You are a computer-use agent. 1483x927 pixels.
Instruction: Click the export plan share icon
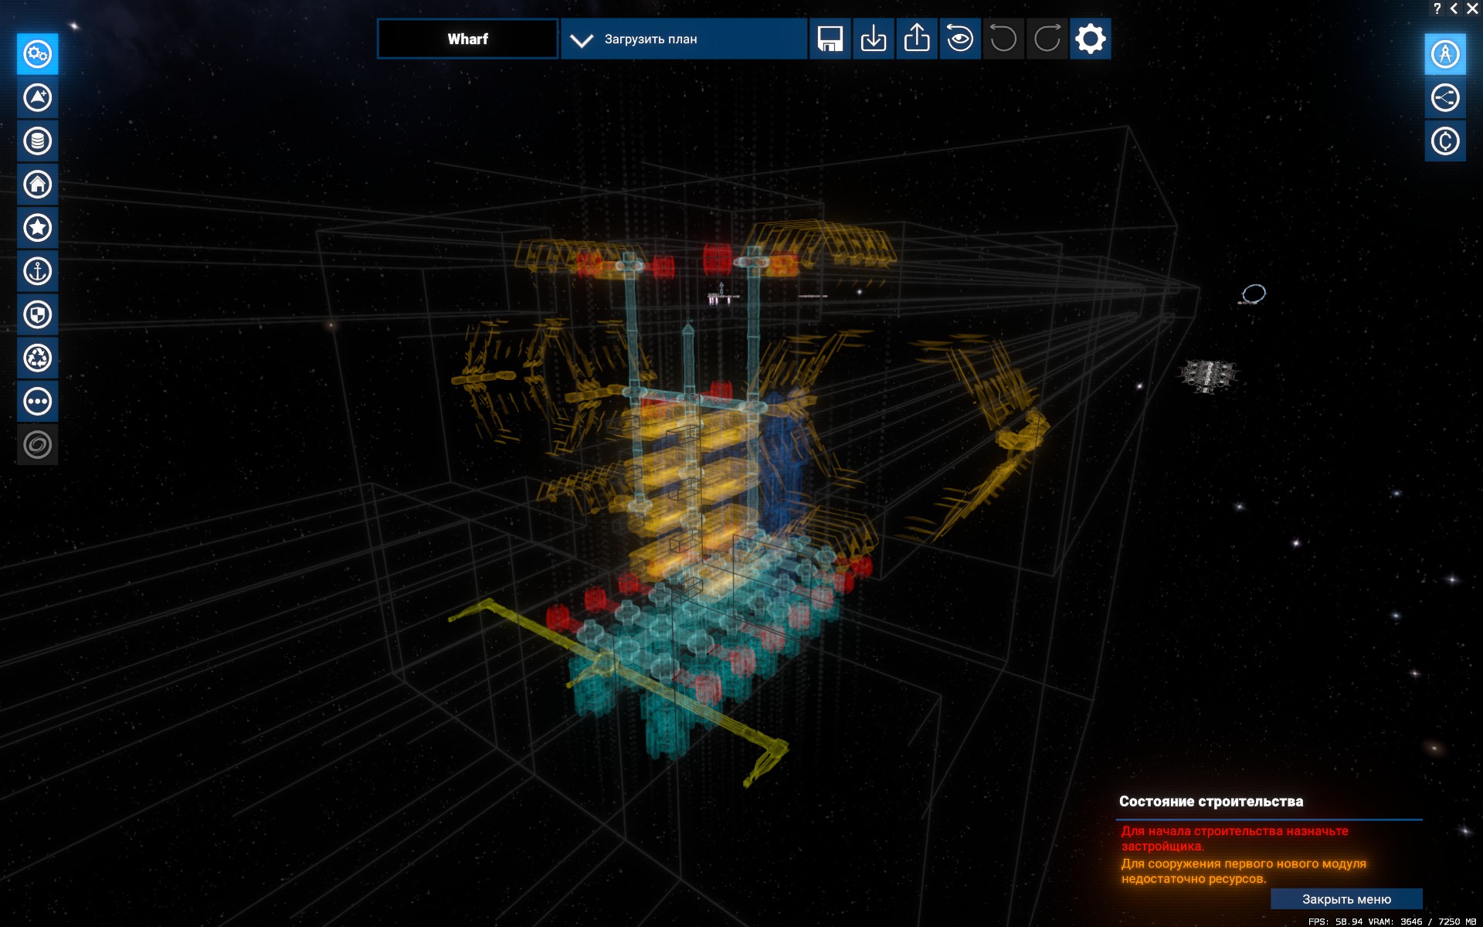pos(917,39)
